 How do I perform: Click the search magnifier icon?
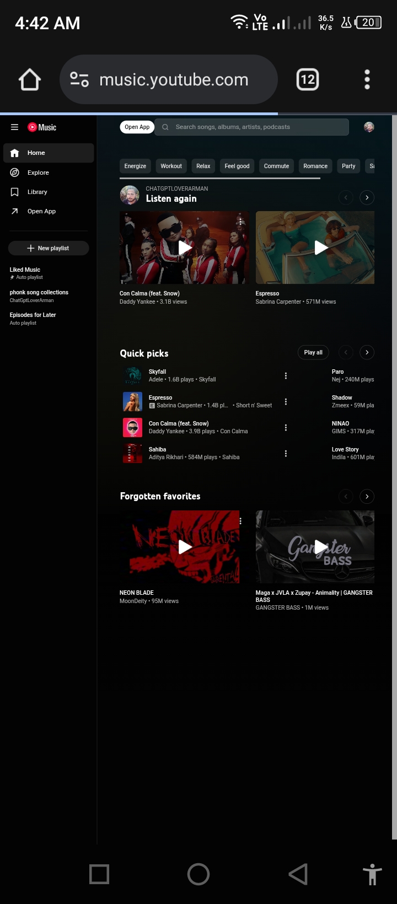(x=165, y=127)
